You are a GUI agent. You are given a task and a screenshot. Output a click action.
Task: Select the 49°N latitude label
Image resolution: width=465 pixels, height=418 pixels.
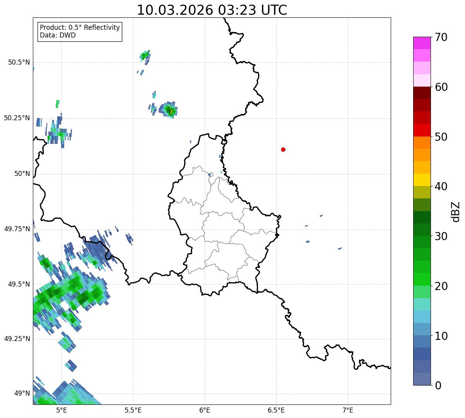coord(22,393)
